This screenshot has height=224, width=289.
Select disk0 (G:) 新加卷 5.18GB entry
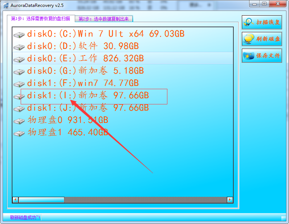pyautogui.click(x=123, y=71)
